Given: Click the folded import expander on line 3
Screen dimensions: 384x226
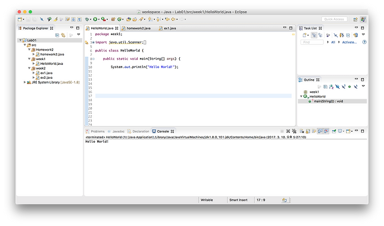Looking at the screenshot, I should (x=93, y=42).
